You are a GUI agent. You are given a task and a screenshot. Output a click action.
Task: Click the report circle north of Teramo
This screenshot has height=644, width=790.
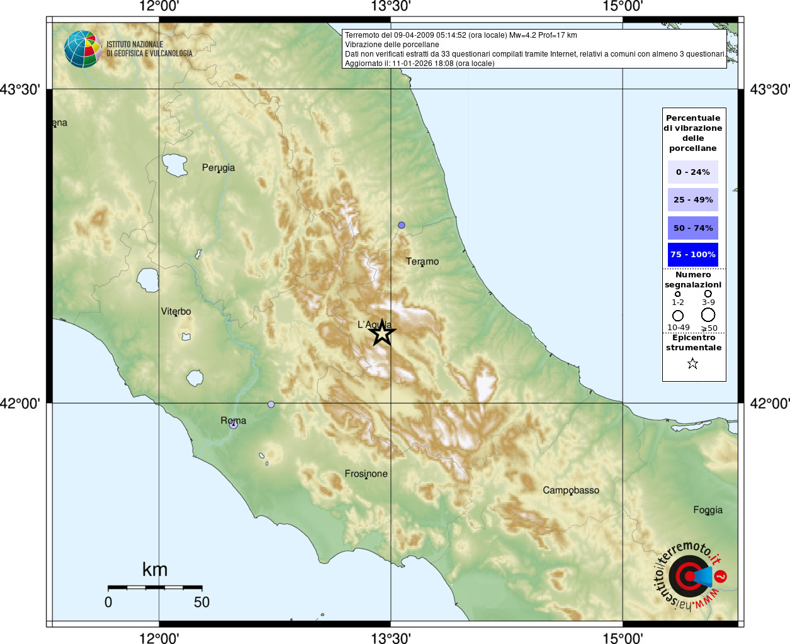(x=402, y=225)
